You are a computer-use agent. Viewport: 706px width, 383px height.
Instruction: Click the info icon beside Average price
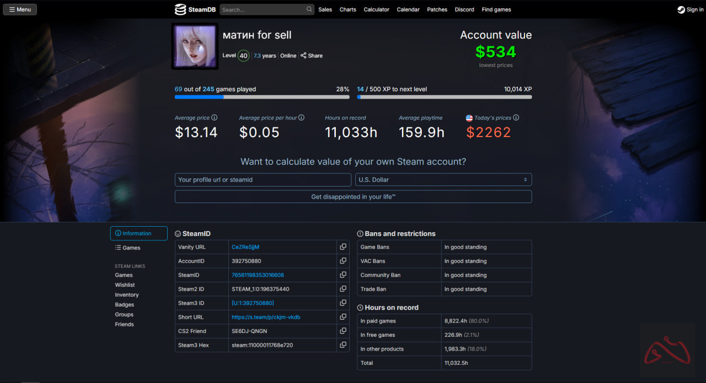[215, 118]
